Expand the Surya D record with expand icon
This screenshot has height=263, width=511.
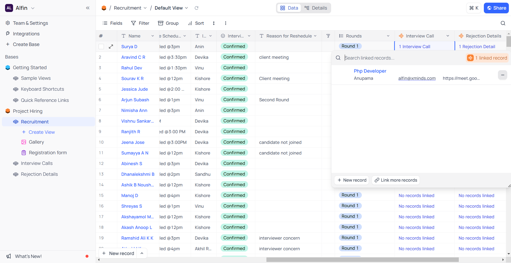coord(111,47)
